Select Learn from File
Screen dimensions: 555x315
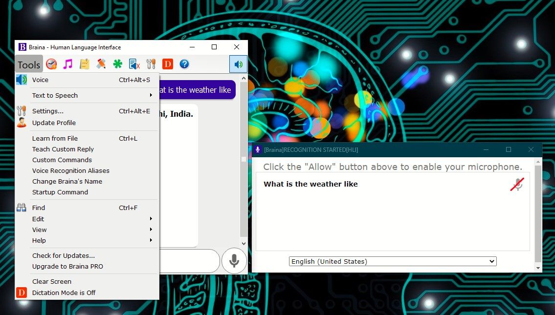87,138
